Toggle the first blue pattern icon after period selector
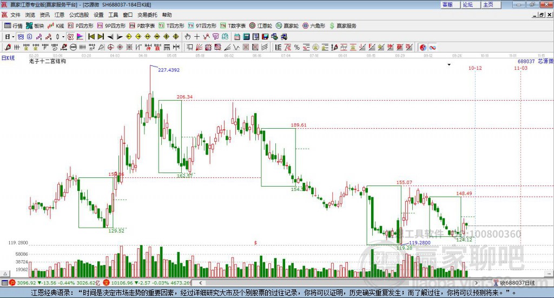Screen dimensions: 554x298 click(21, 37)
